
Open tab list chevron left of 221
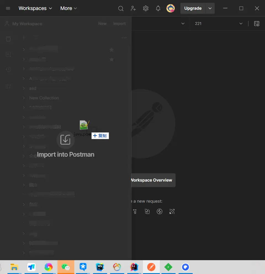[183, 24]
